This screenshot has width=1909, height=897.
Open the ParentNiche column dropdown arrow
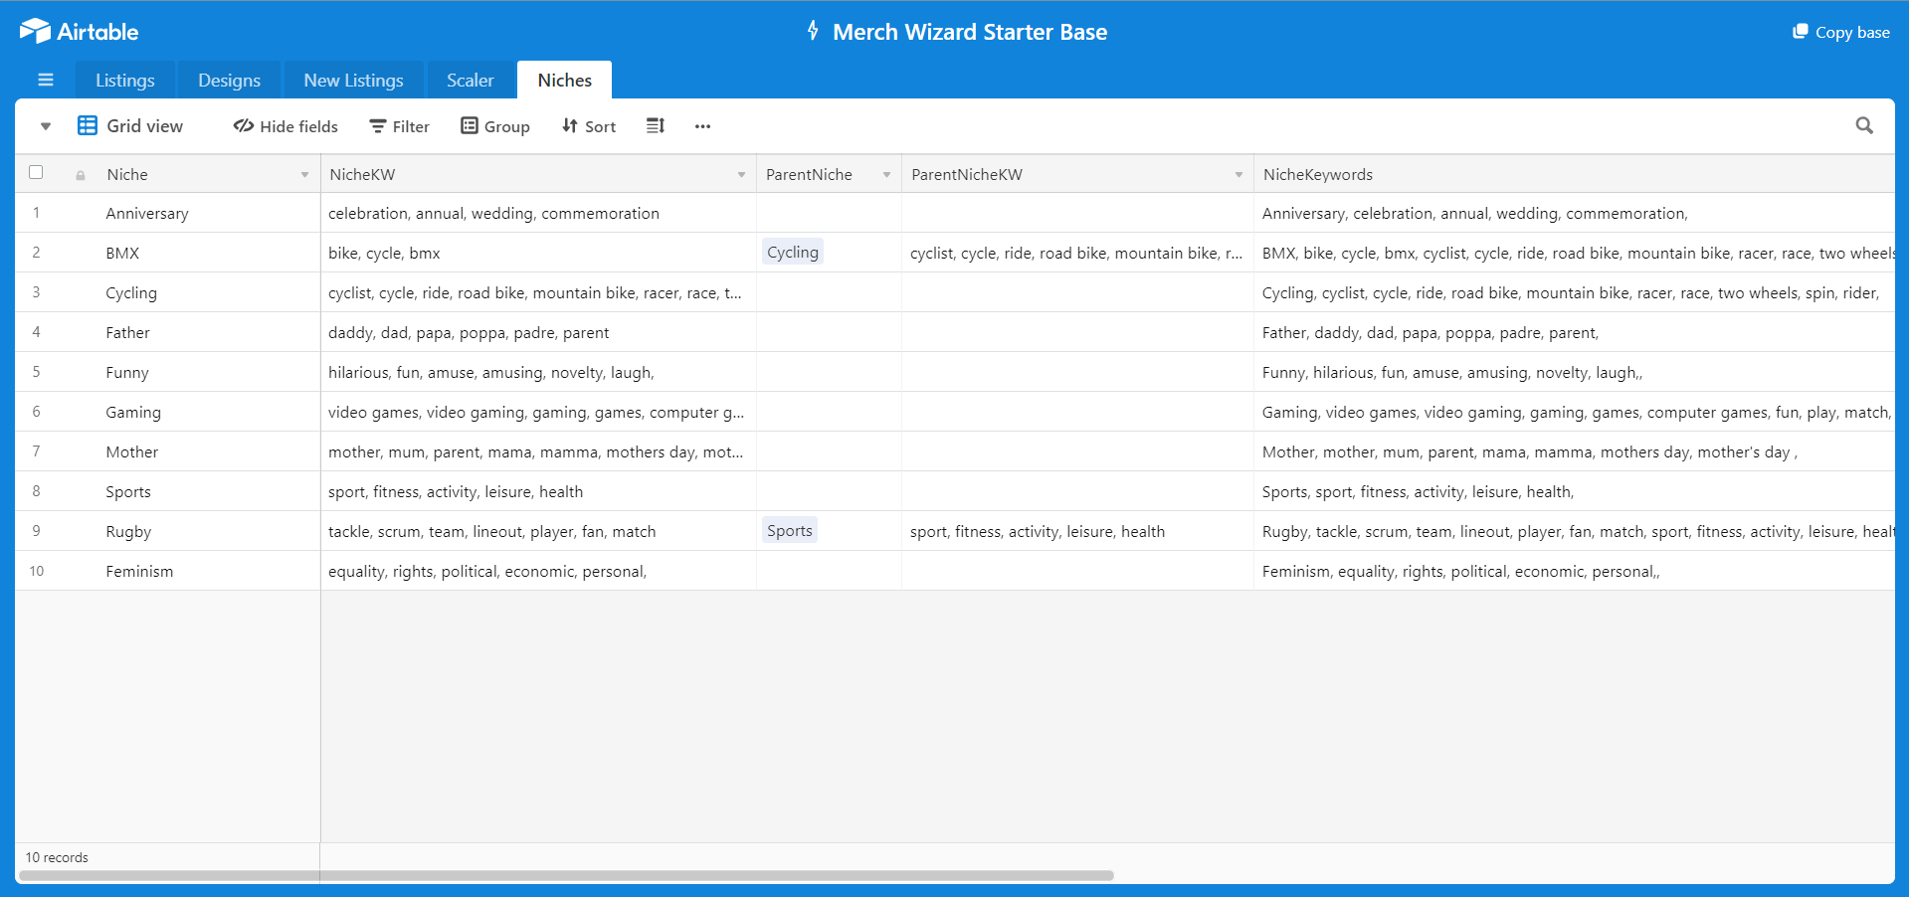pos(886,175)
